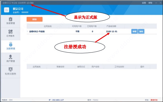The height and width of the screenshot is (102, 163).
Task: Click the window title 金蝶KIS云 系统管理 (正式版)
Action: pos(18,3)
